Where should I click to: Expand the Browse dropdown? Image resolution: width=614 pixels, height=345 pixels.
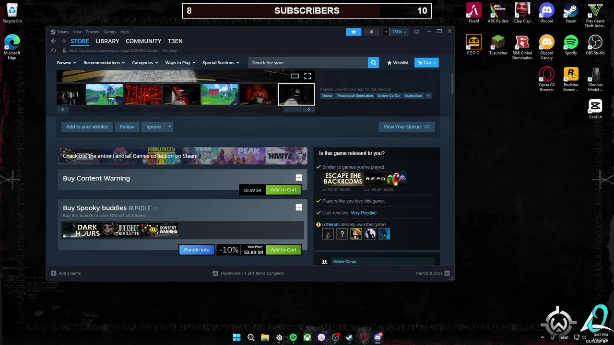pos(67,63)
